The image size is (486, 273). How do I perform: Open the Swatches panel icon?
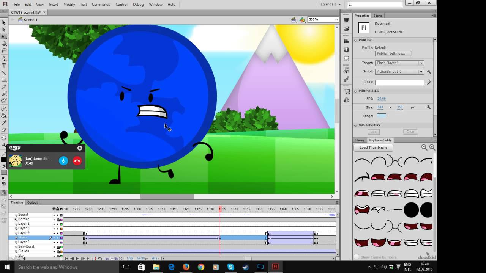pyautogui.click(x=346, y=20)
